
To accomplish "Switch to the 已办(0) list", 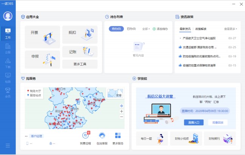I will [131, 29].
